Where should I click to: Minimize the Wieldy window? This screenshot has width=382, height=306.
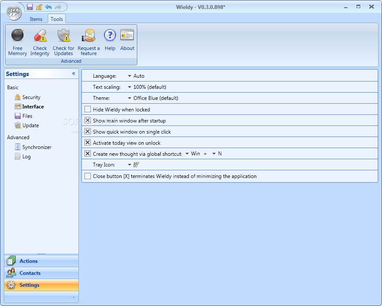point(346,7)
